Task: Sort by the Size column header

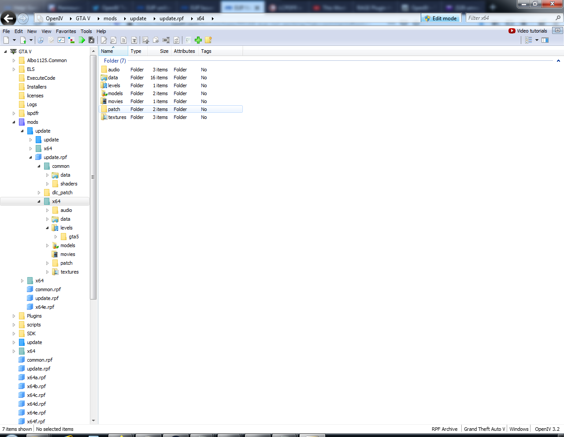Action: point(160,51)
